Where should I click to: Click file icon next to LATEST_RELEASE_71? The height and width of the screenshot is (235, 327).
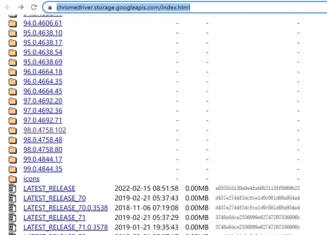[13, 217]
